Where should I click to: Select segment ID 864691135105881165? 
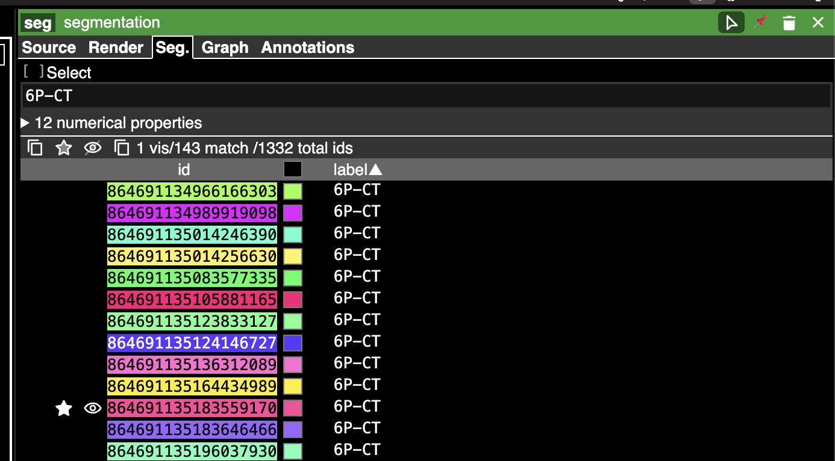(192, 300)
